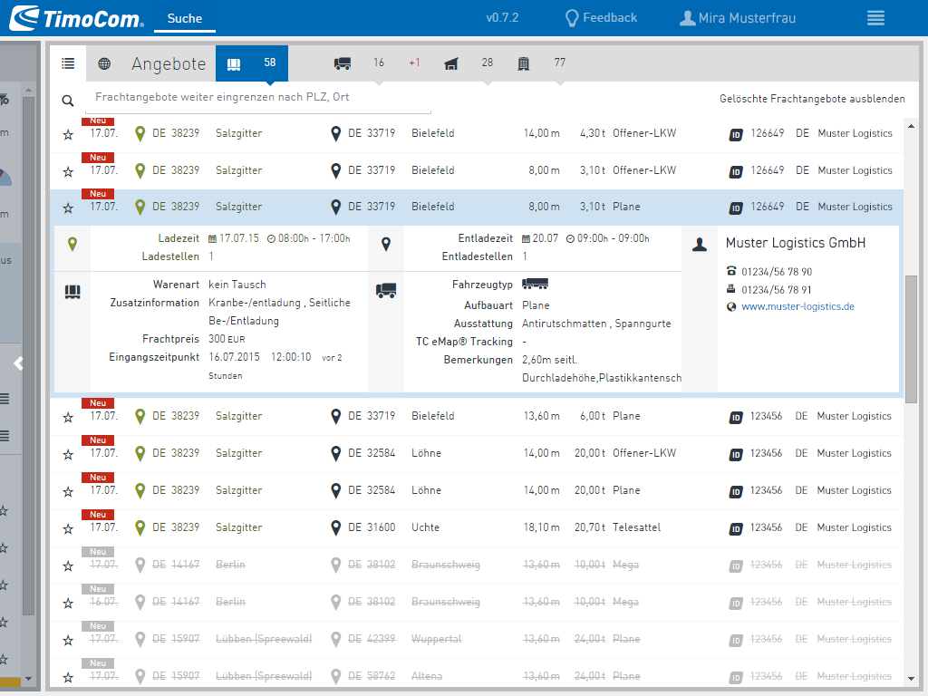Click the globe icon beside the website
This screenshot has width=928, height=696.
(x=731, y=306)
